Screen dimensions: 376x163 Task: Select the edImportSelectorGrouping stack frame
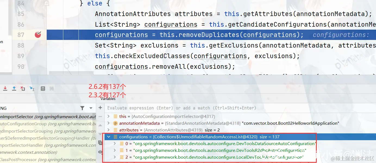pos(48,131)
